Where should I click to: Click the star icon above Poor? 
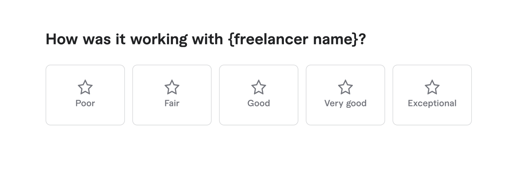click(x=85, y=87)
